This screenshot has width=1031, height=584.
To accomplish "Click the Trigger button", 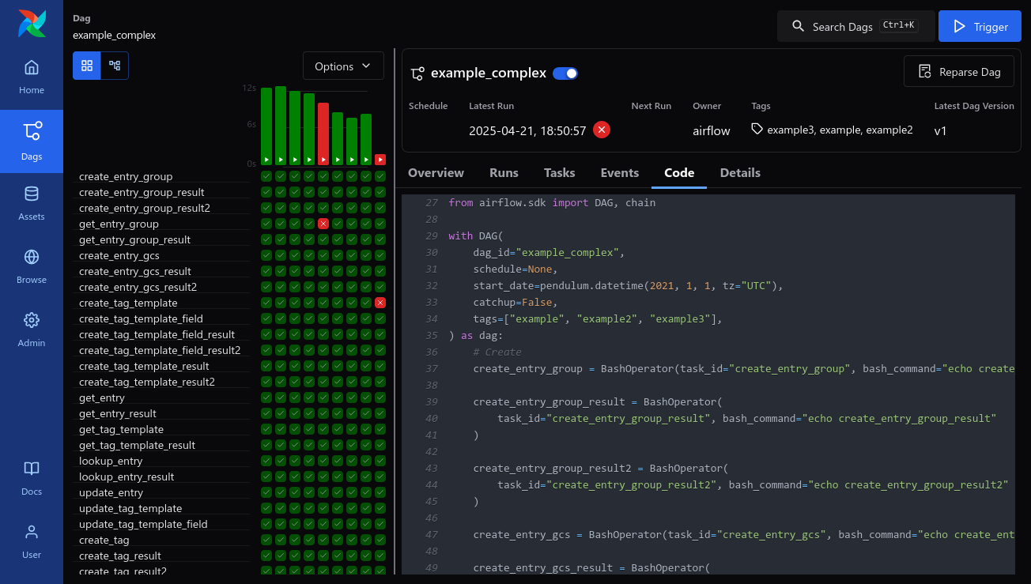I will coord(980,25).
